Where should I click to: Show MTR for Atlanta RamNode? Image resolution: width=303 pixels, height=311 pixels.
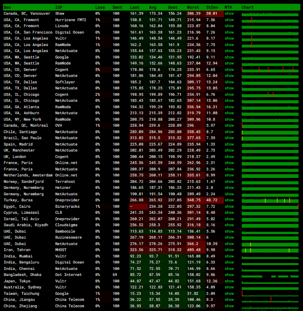[x=229, y=107]
